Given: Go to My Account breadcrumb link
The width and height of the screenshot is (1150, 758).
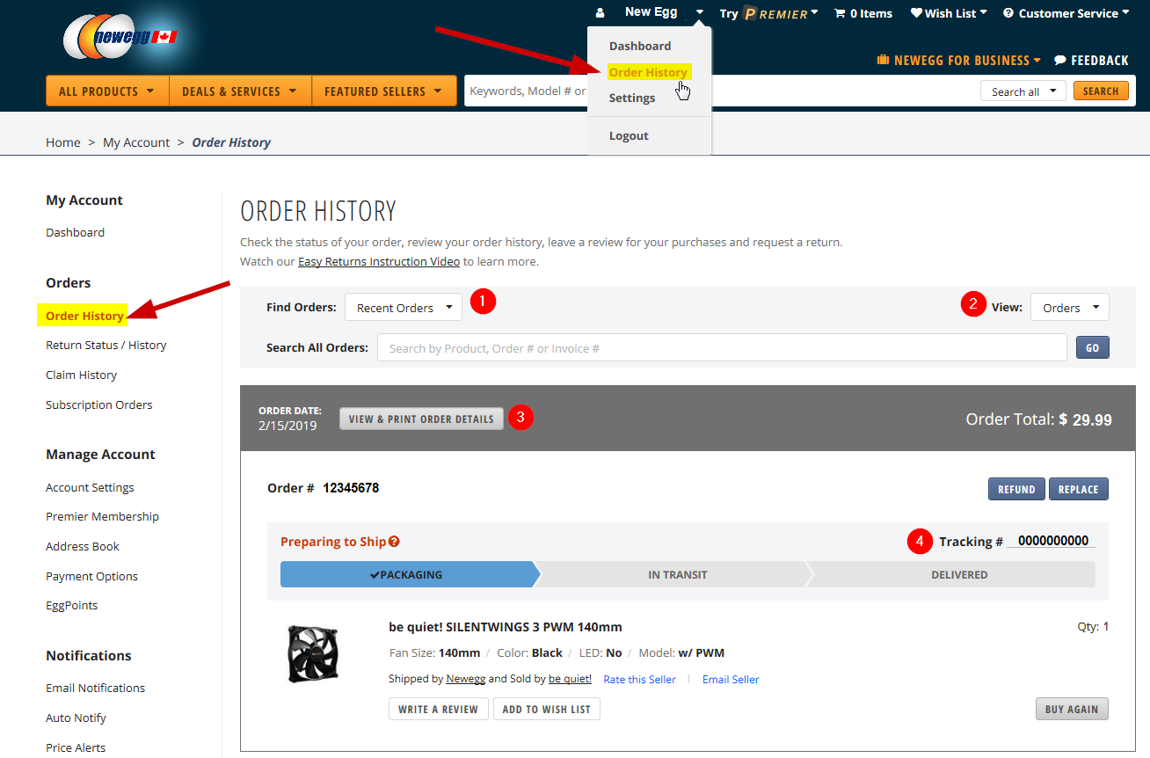Looking at the screenshot, I should click(136, 142).
